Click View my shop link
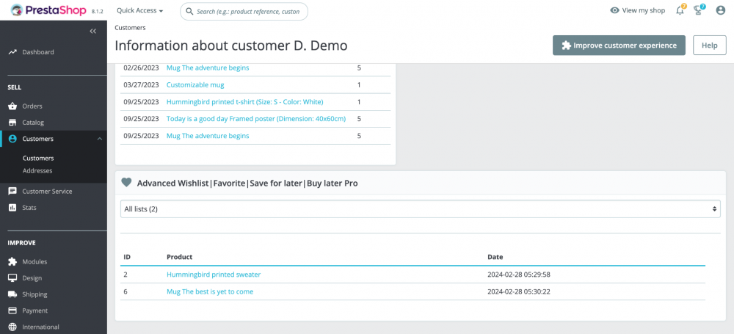This screenshot has width=734, height=334. tap(639, 10)
